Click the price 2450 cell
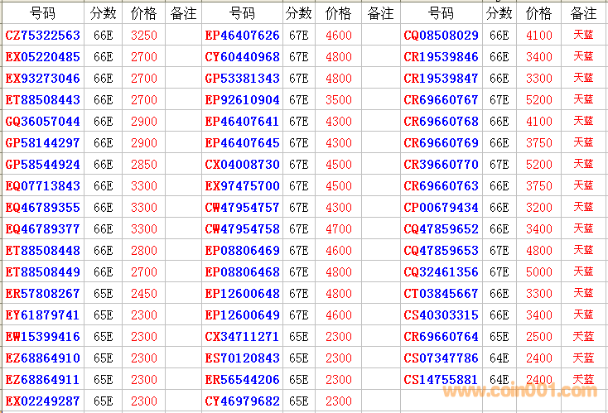The image size is (608, 413). click(143, 294)
